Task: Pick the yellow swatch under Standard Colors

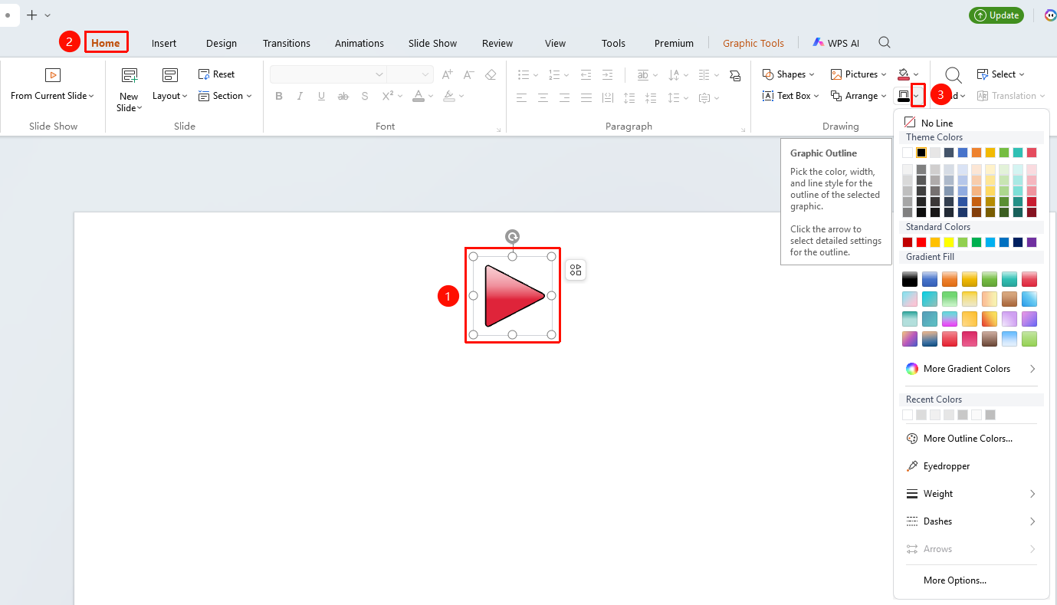Action: (x=949, y=242)
